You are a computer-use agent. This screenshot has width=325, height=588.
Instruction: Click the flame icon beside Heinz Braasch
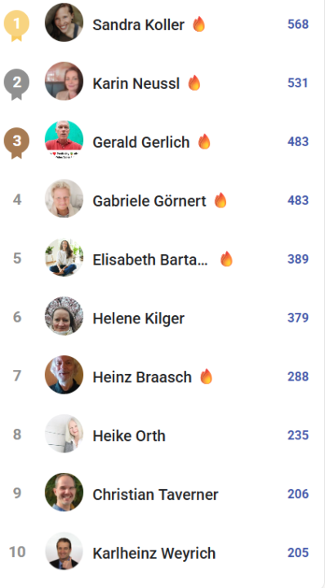coord(206,376)
